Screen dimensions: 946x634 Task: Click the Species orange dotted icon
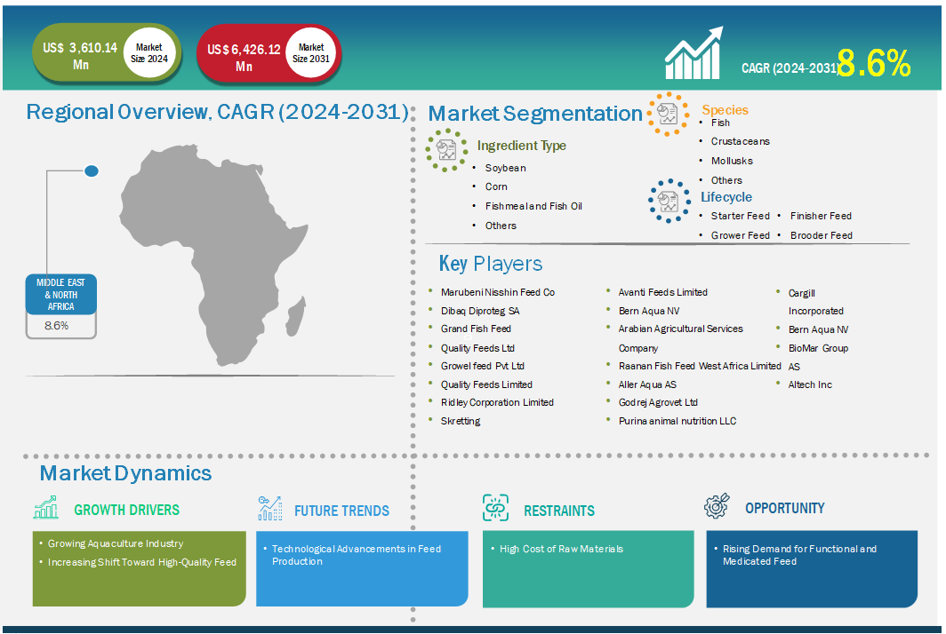tap(668, 114)
